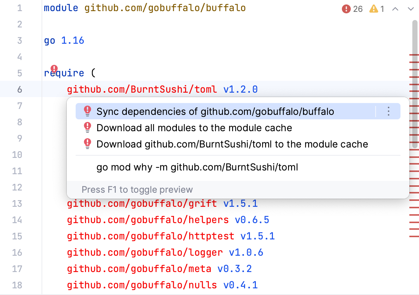Click the bulb icon next to Sync dependencies
Screen dimensions: 419x295
pyautogui.click(x=88, y=111)
